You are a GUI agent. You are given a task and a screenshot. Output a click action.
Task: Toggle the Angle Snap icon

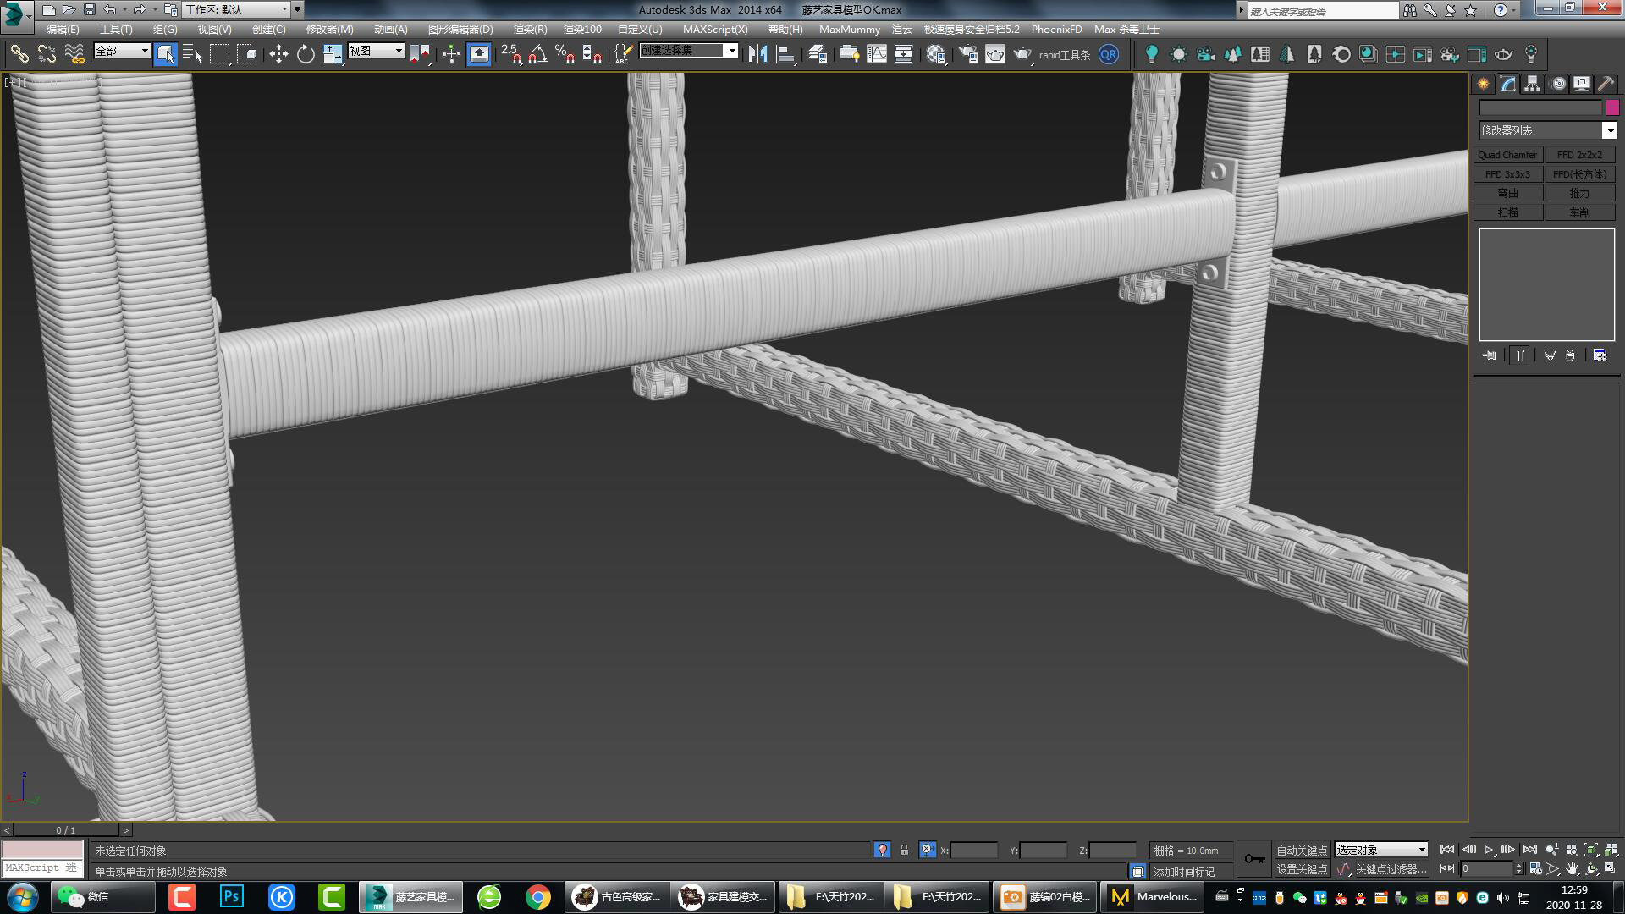click(x=537, y=55)
